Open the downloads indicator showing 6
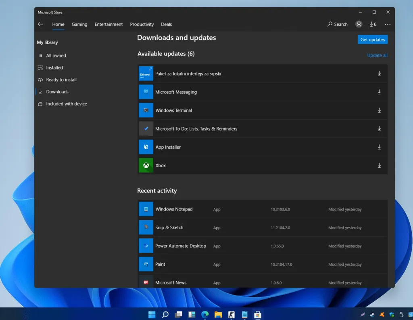 pyautogui.click(x=373, y=24)
